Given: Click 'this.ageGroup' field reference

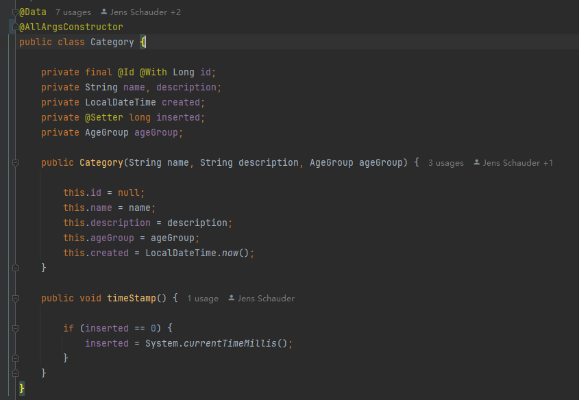Looking at the screenshot, I should coord(99,238).
